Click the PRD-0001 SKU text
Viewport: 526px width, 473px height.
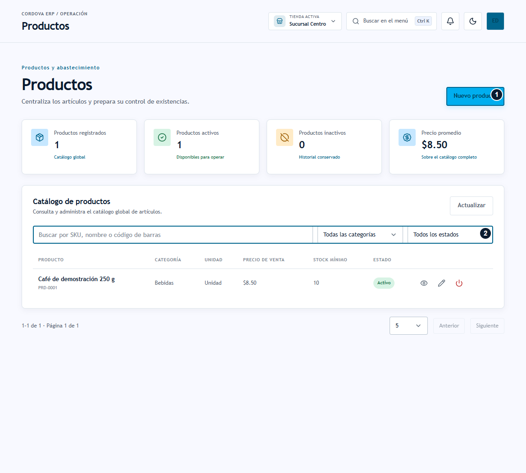(x=48, y=288)
